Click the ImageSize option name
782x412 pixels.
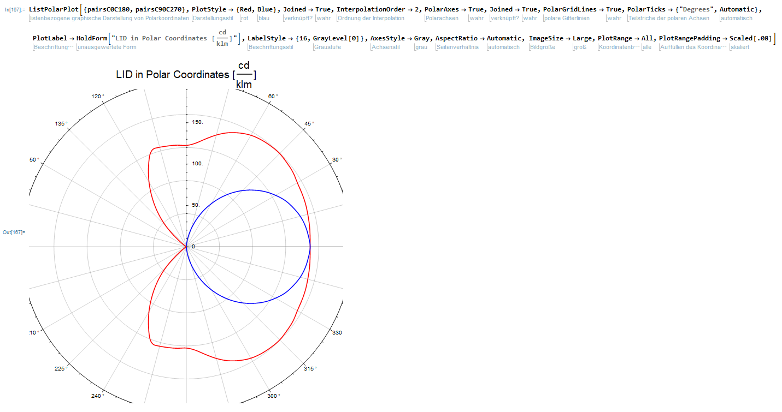coord(546,38)
